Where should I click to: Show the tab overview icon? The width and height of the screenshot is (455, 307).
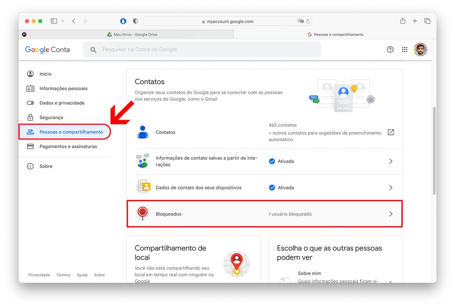coord(427,21)
